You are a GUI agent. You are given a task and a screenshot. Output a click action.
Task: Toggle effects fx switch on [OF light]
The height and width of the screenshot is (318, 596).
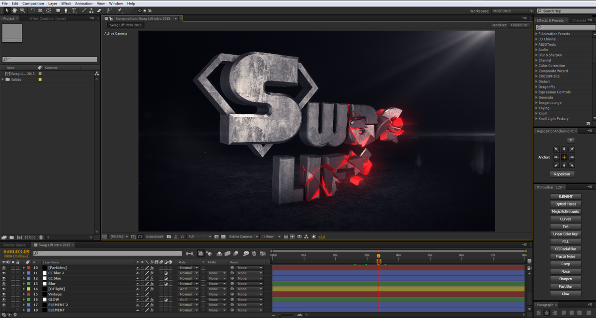tap(152, 289)
